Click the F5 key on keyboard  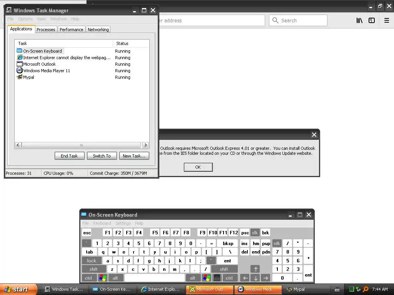(155, 232)
